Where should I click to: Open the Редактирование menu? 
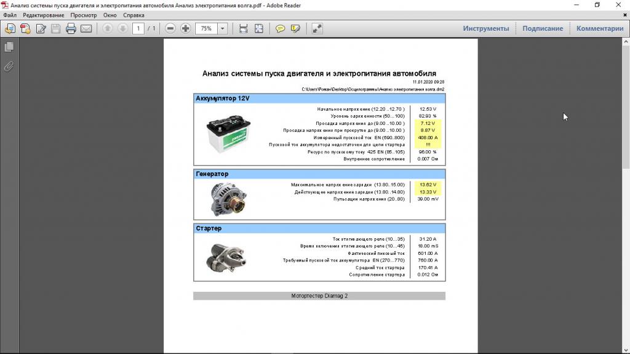[x=44, y=15]
